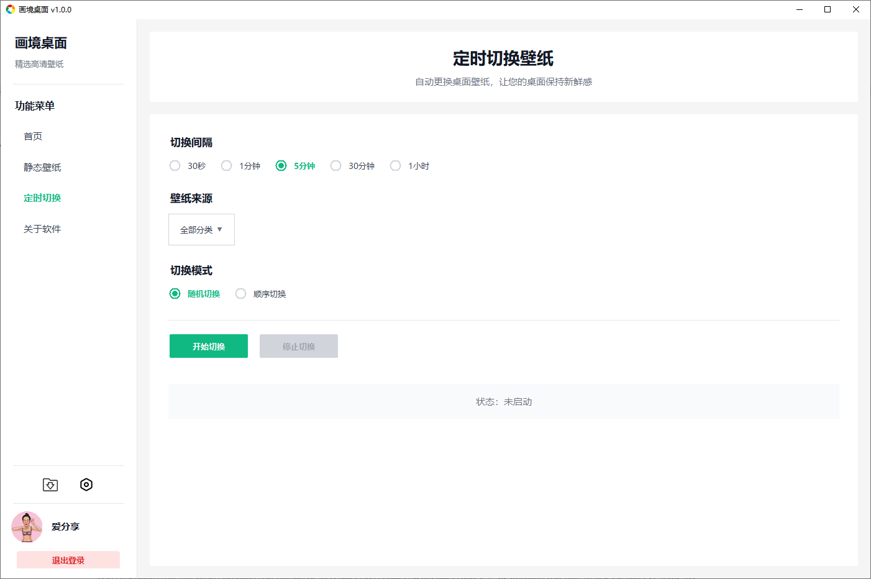
Task: Click the 退出登录 logout button
Action: click(x=68, y=560)
